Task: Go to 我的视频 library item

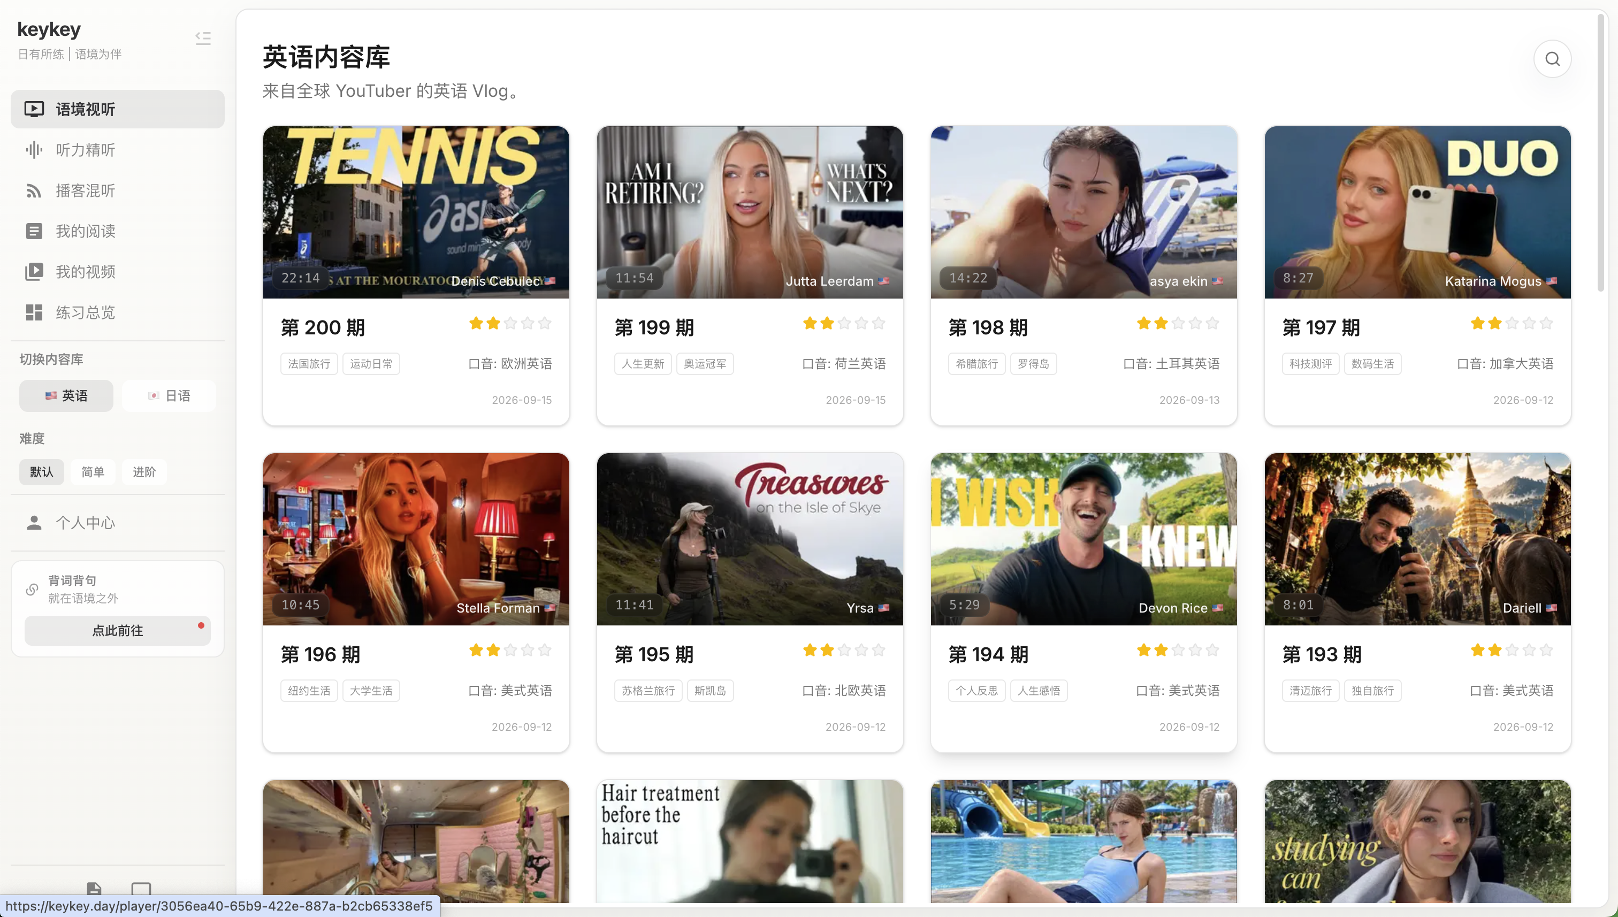Action: click(x=117, y=272)
